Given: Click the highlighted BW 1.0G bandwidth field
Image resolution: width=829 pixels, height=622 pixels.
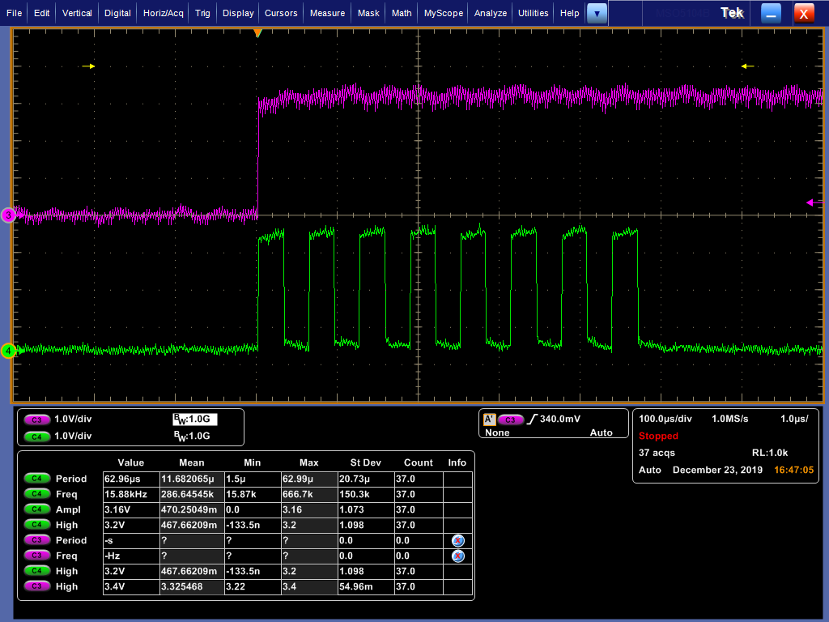Looking at the screenshot, I should 195,419.
